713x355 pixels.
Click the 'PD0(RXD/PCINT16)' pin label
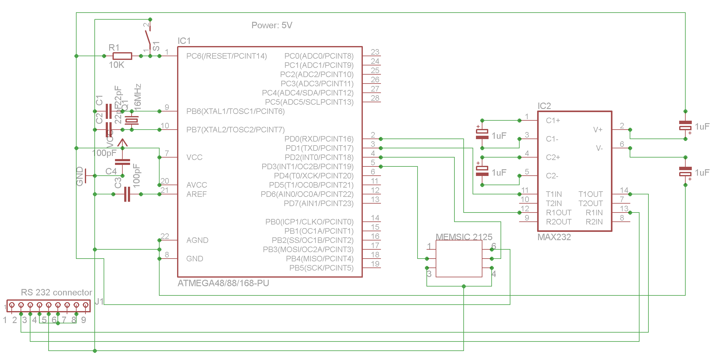(319, 139)
